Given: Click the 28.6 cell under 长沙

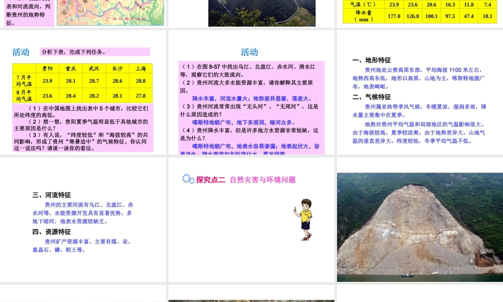Looking at the screenshot, I should pyautogui.click(x=117, y=81).
